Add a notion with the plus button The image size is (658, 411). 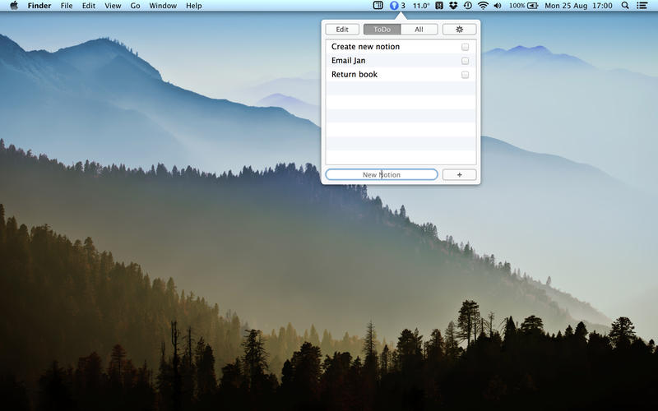[x=459, y=174]
